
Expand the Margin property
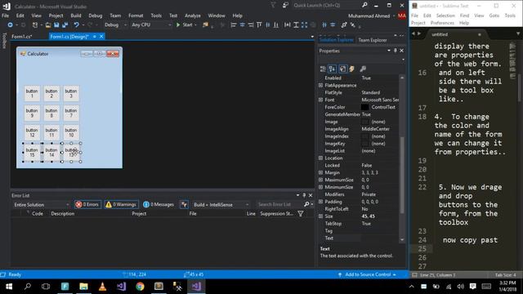(320, 172)
